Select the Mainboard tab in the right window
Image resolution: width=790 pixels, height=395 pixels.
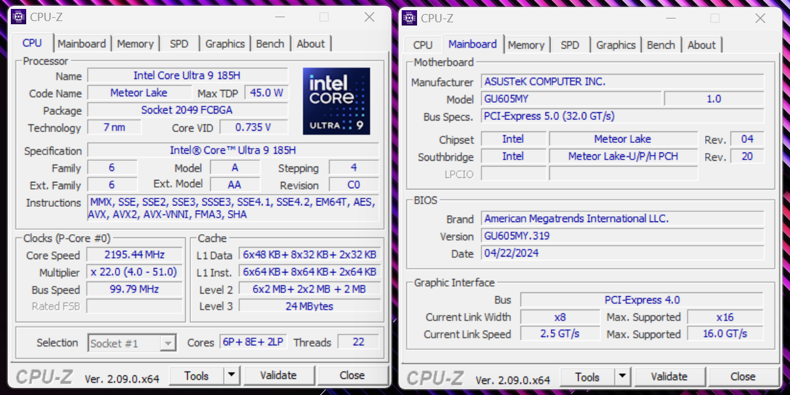point(473,44)
